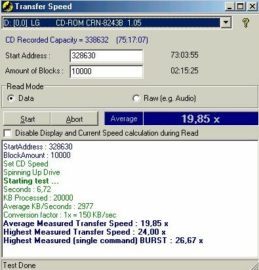Viewport: 259px width, 270px height.
Task: Click the 'Start Address :' label
Action: click(28, 56)
